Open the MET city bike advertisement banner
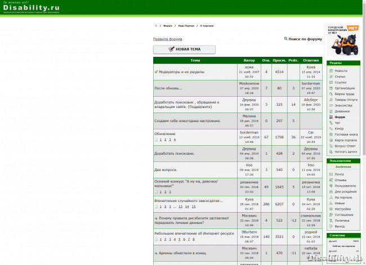Image resolution: width=366 pixels, height=265 pixels. (x=343, y=40)
